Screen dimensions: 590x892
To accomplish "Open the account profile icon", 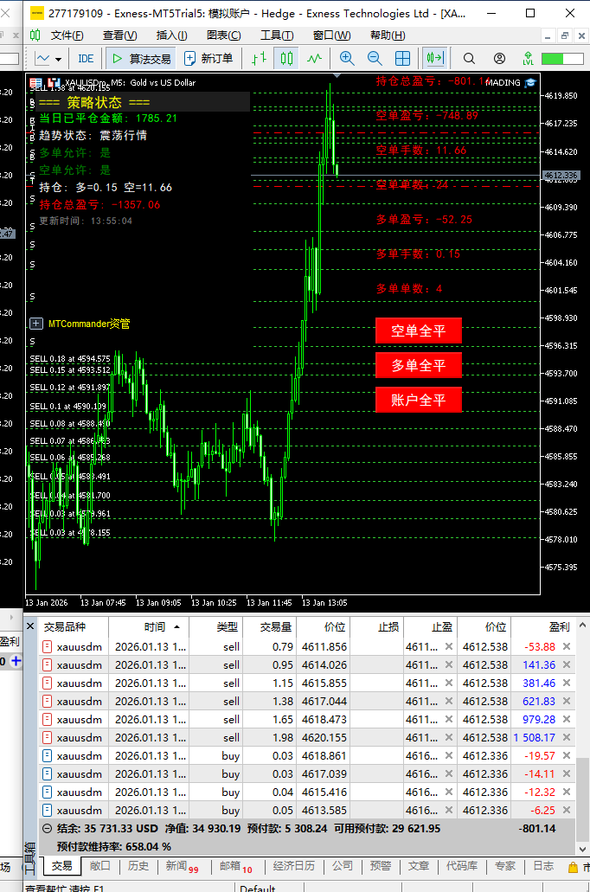I will coord(499,59).
